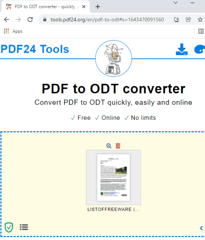This screenshot has width=205, height=240.
Task: Switch to list view icon
Action: 24,227
